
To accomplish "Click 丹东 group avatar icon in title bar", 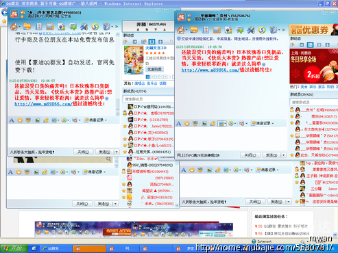I will 14,14.
